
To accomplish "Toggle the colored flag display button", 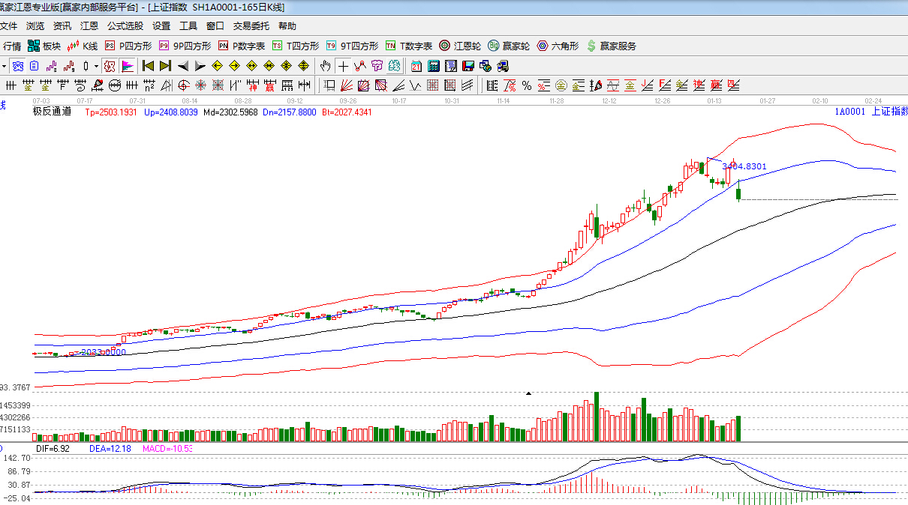I will [x=127, y=66].
